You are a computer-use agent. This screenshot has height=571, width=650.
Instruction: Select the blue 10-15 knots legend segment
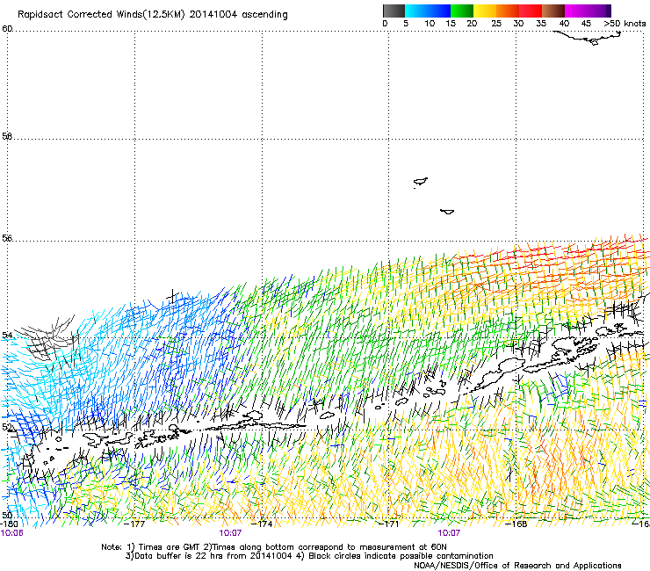click(x=439, y=11)
